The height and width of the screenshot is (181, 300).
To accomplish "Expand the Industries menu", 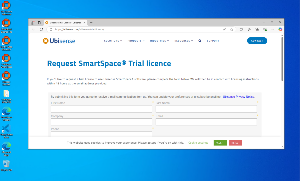I will pos(159,41).
